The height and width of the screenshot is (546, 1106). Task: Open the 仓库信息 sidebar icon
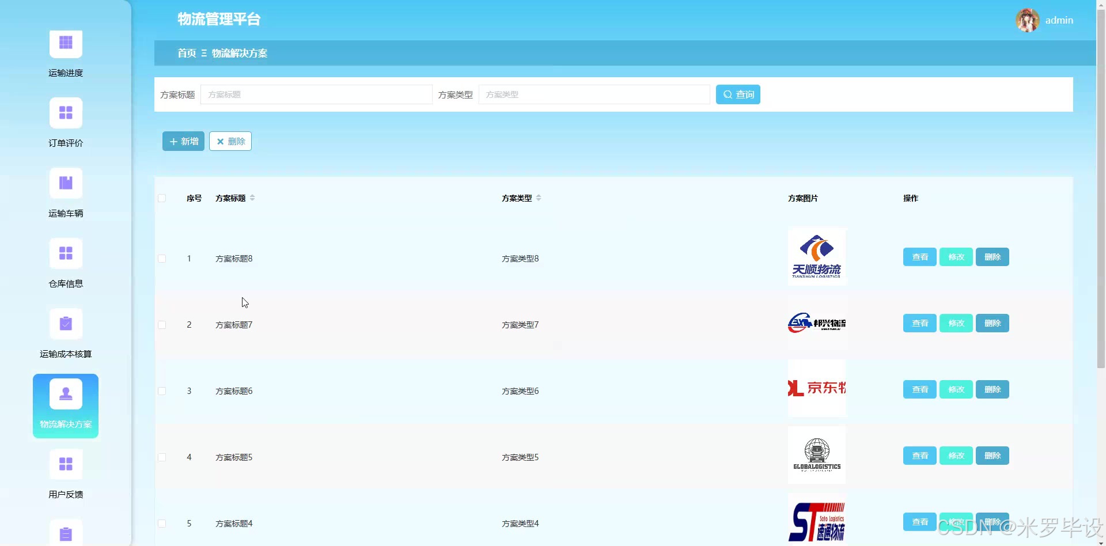point(66,253)
